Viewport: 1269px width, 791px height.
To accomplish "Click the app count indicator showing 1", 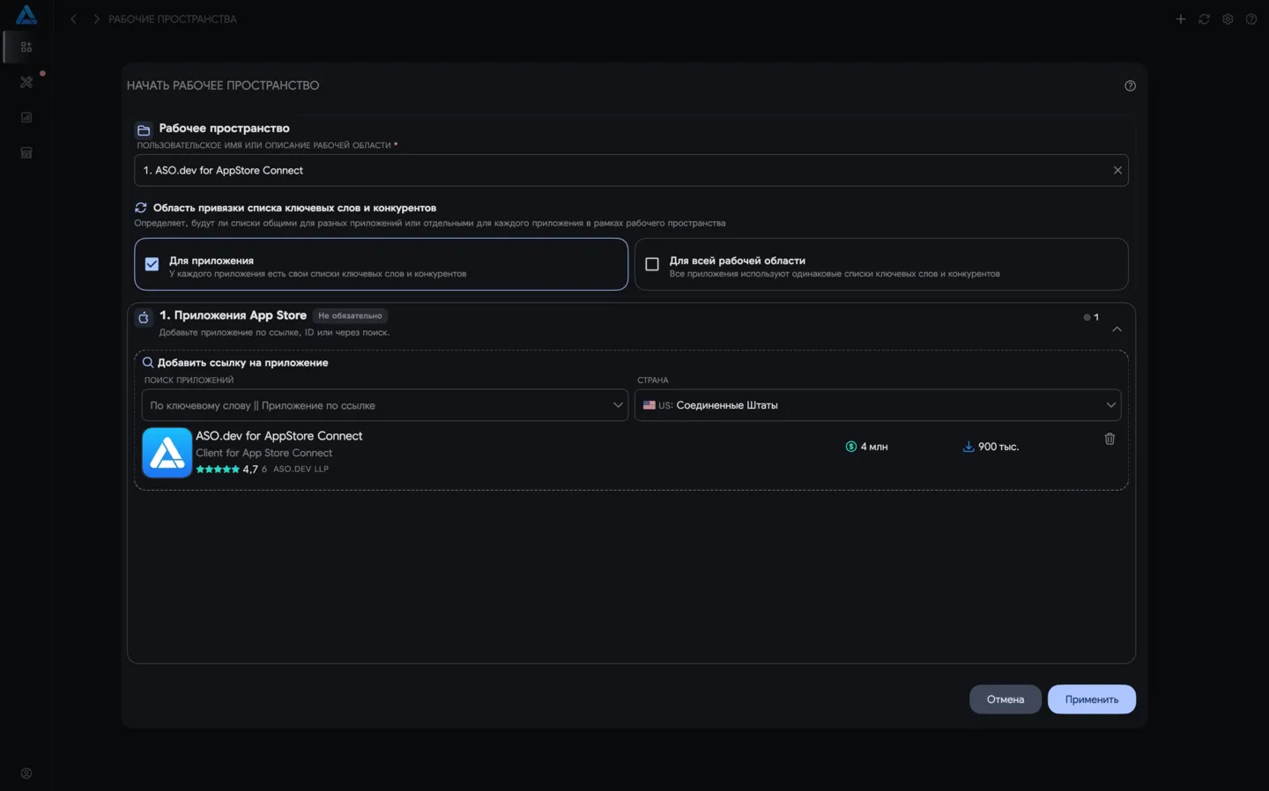I will click(x=1091, y=317).
